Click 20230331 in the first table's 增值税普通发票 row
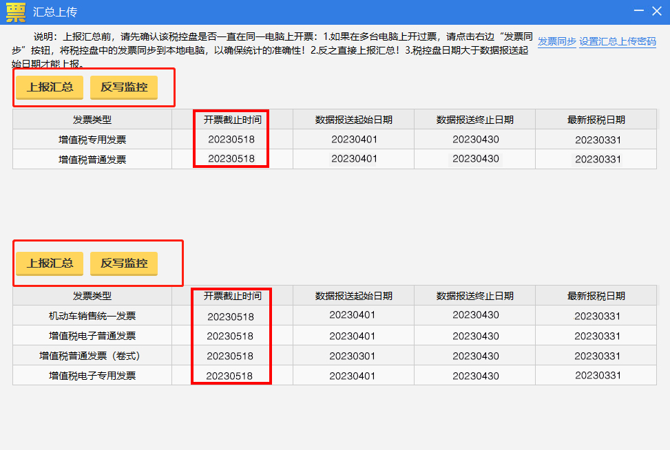The image size is (670, 450). tap(598, 159)
